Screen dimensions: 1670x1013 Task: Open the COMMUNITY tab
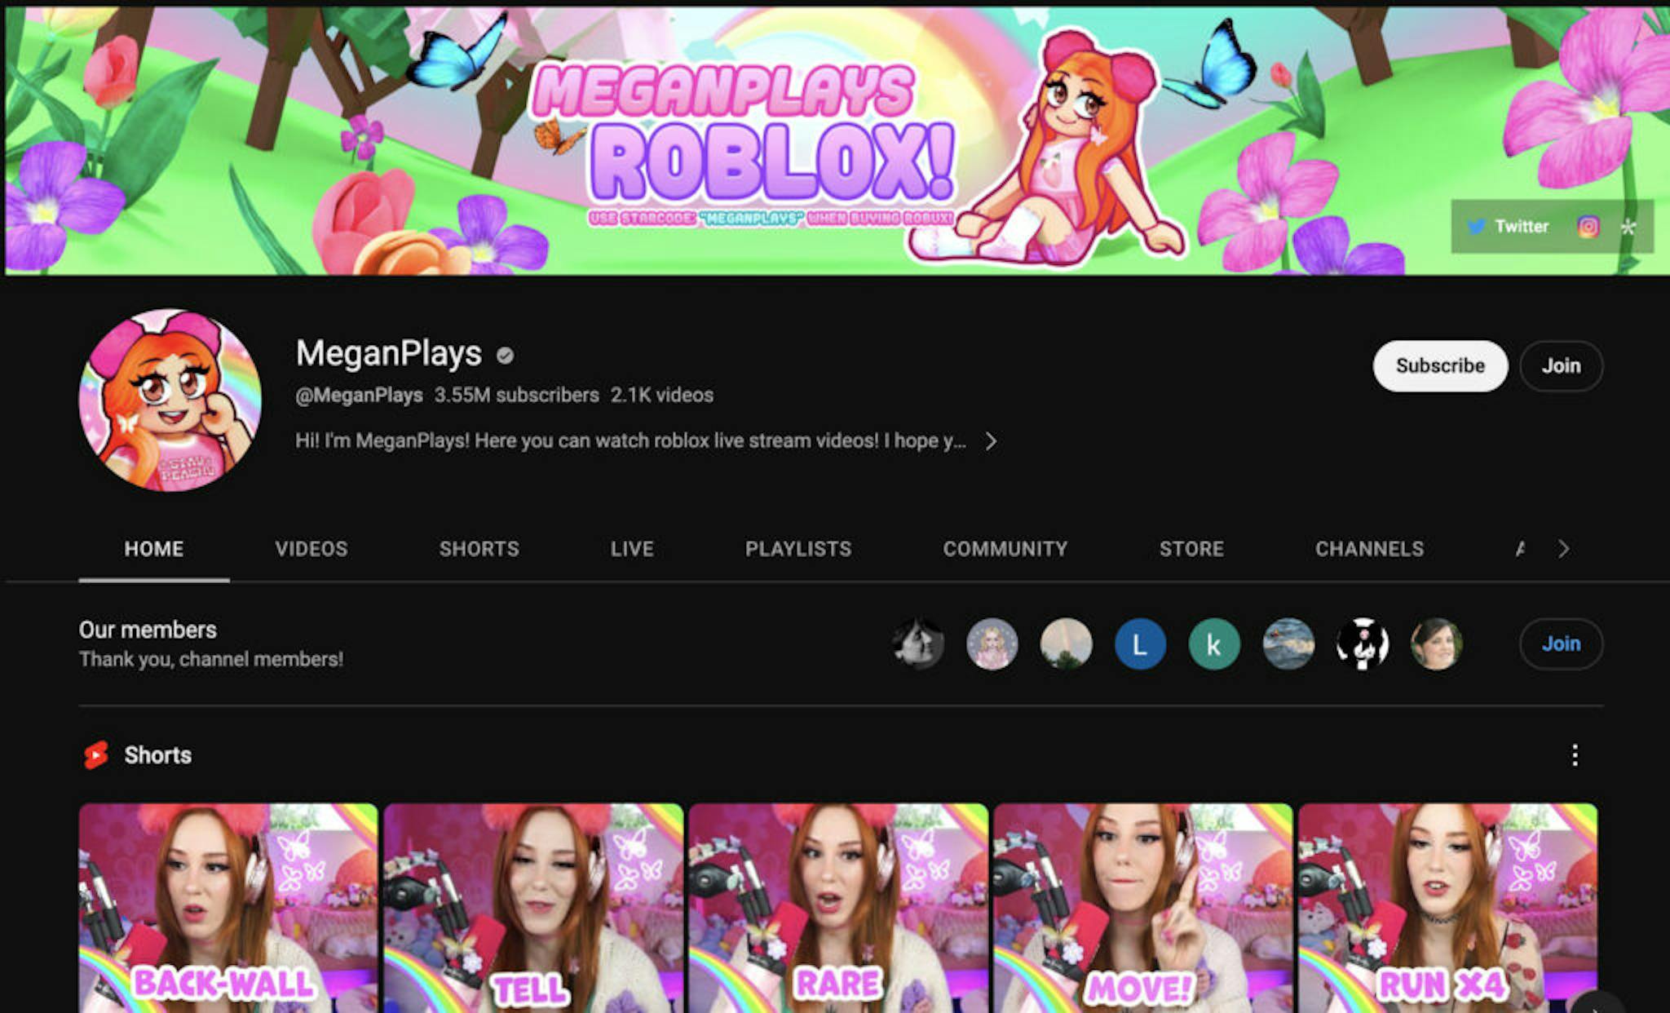[1005, 549]
